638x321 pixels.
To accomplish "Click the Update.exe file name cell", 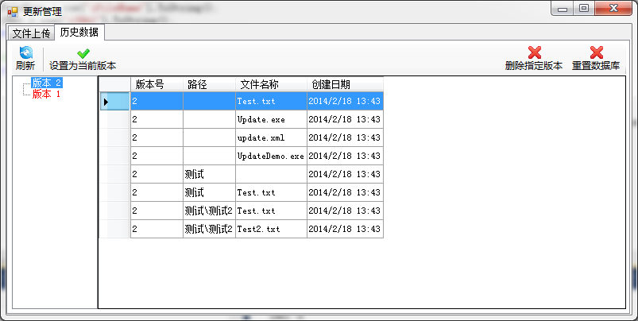I will [x=271, y=119].
